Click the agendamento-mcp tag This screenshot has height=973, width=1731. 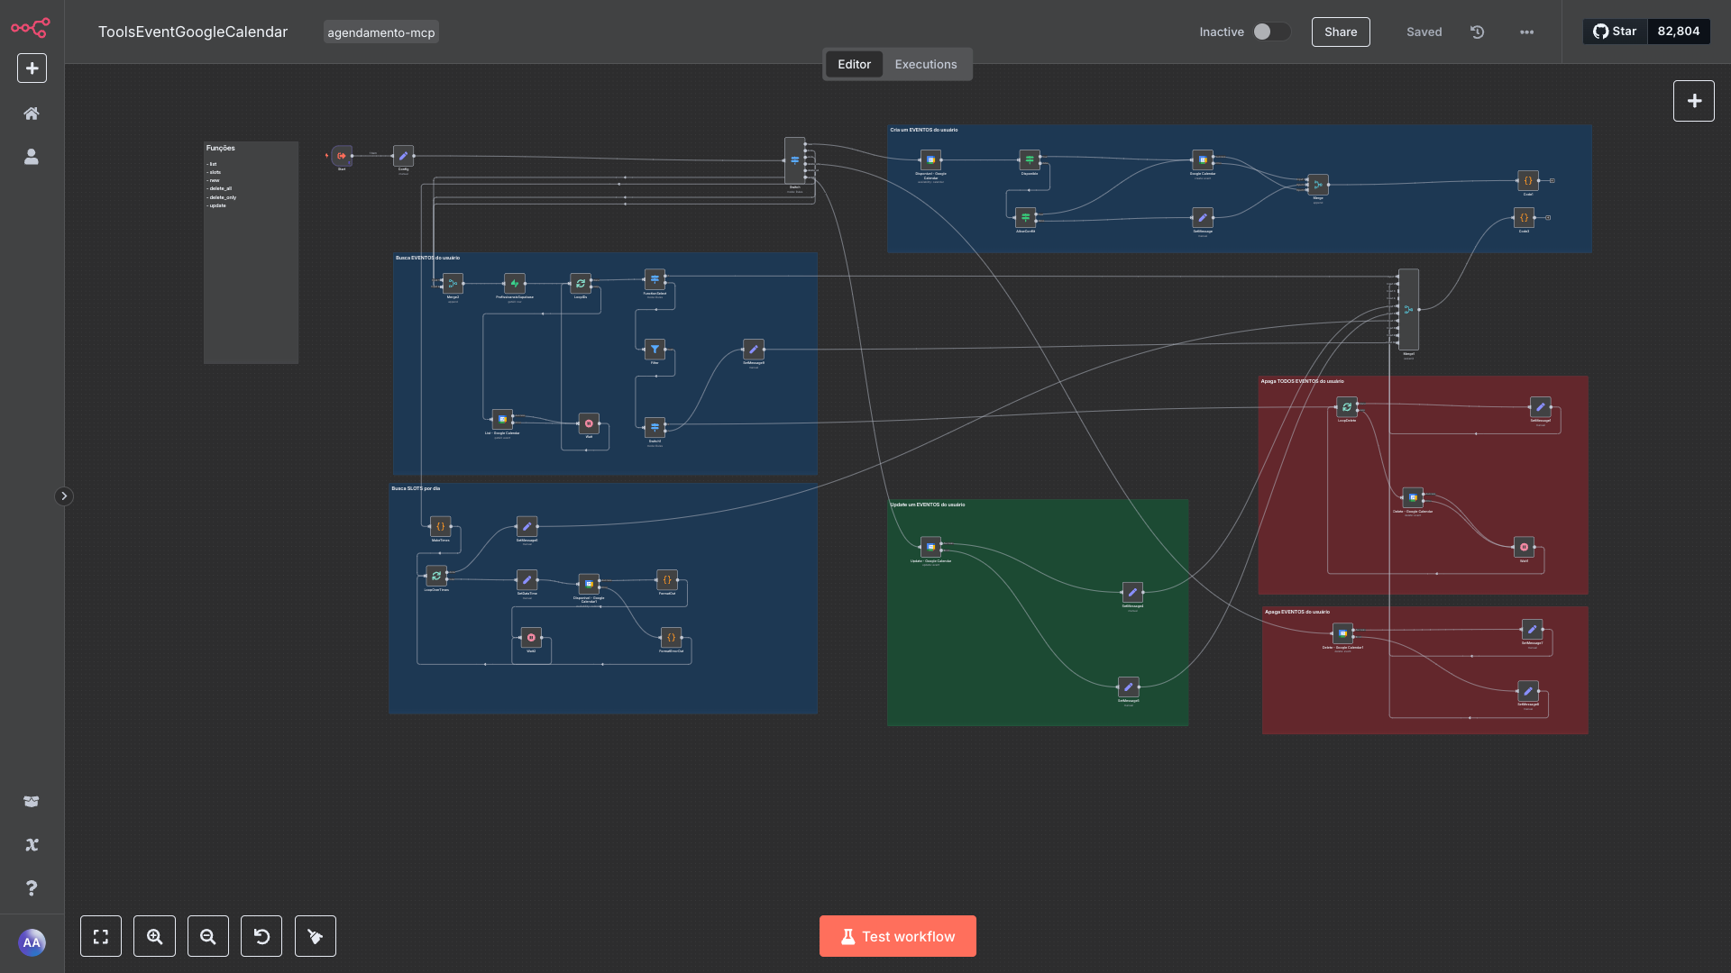pyautogui.click(x=381, y=32)
